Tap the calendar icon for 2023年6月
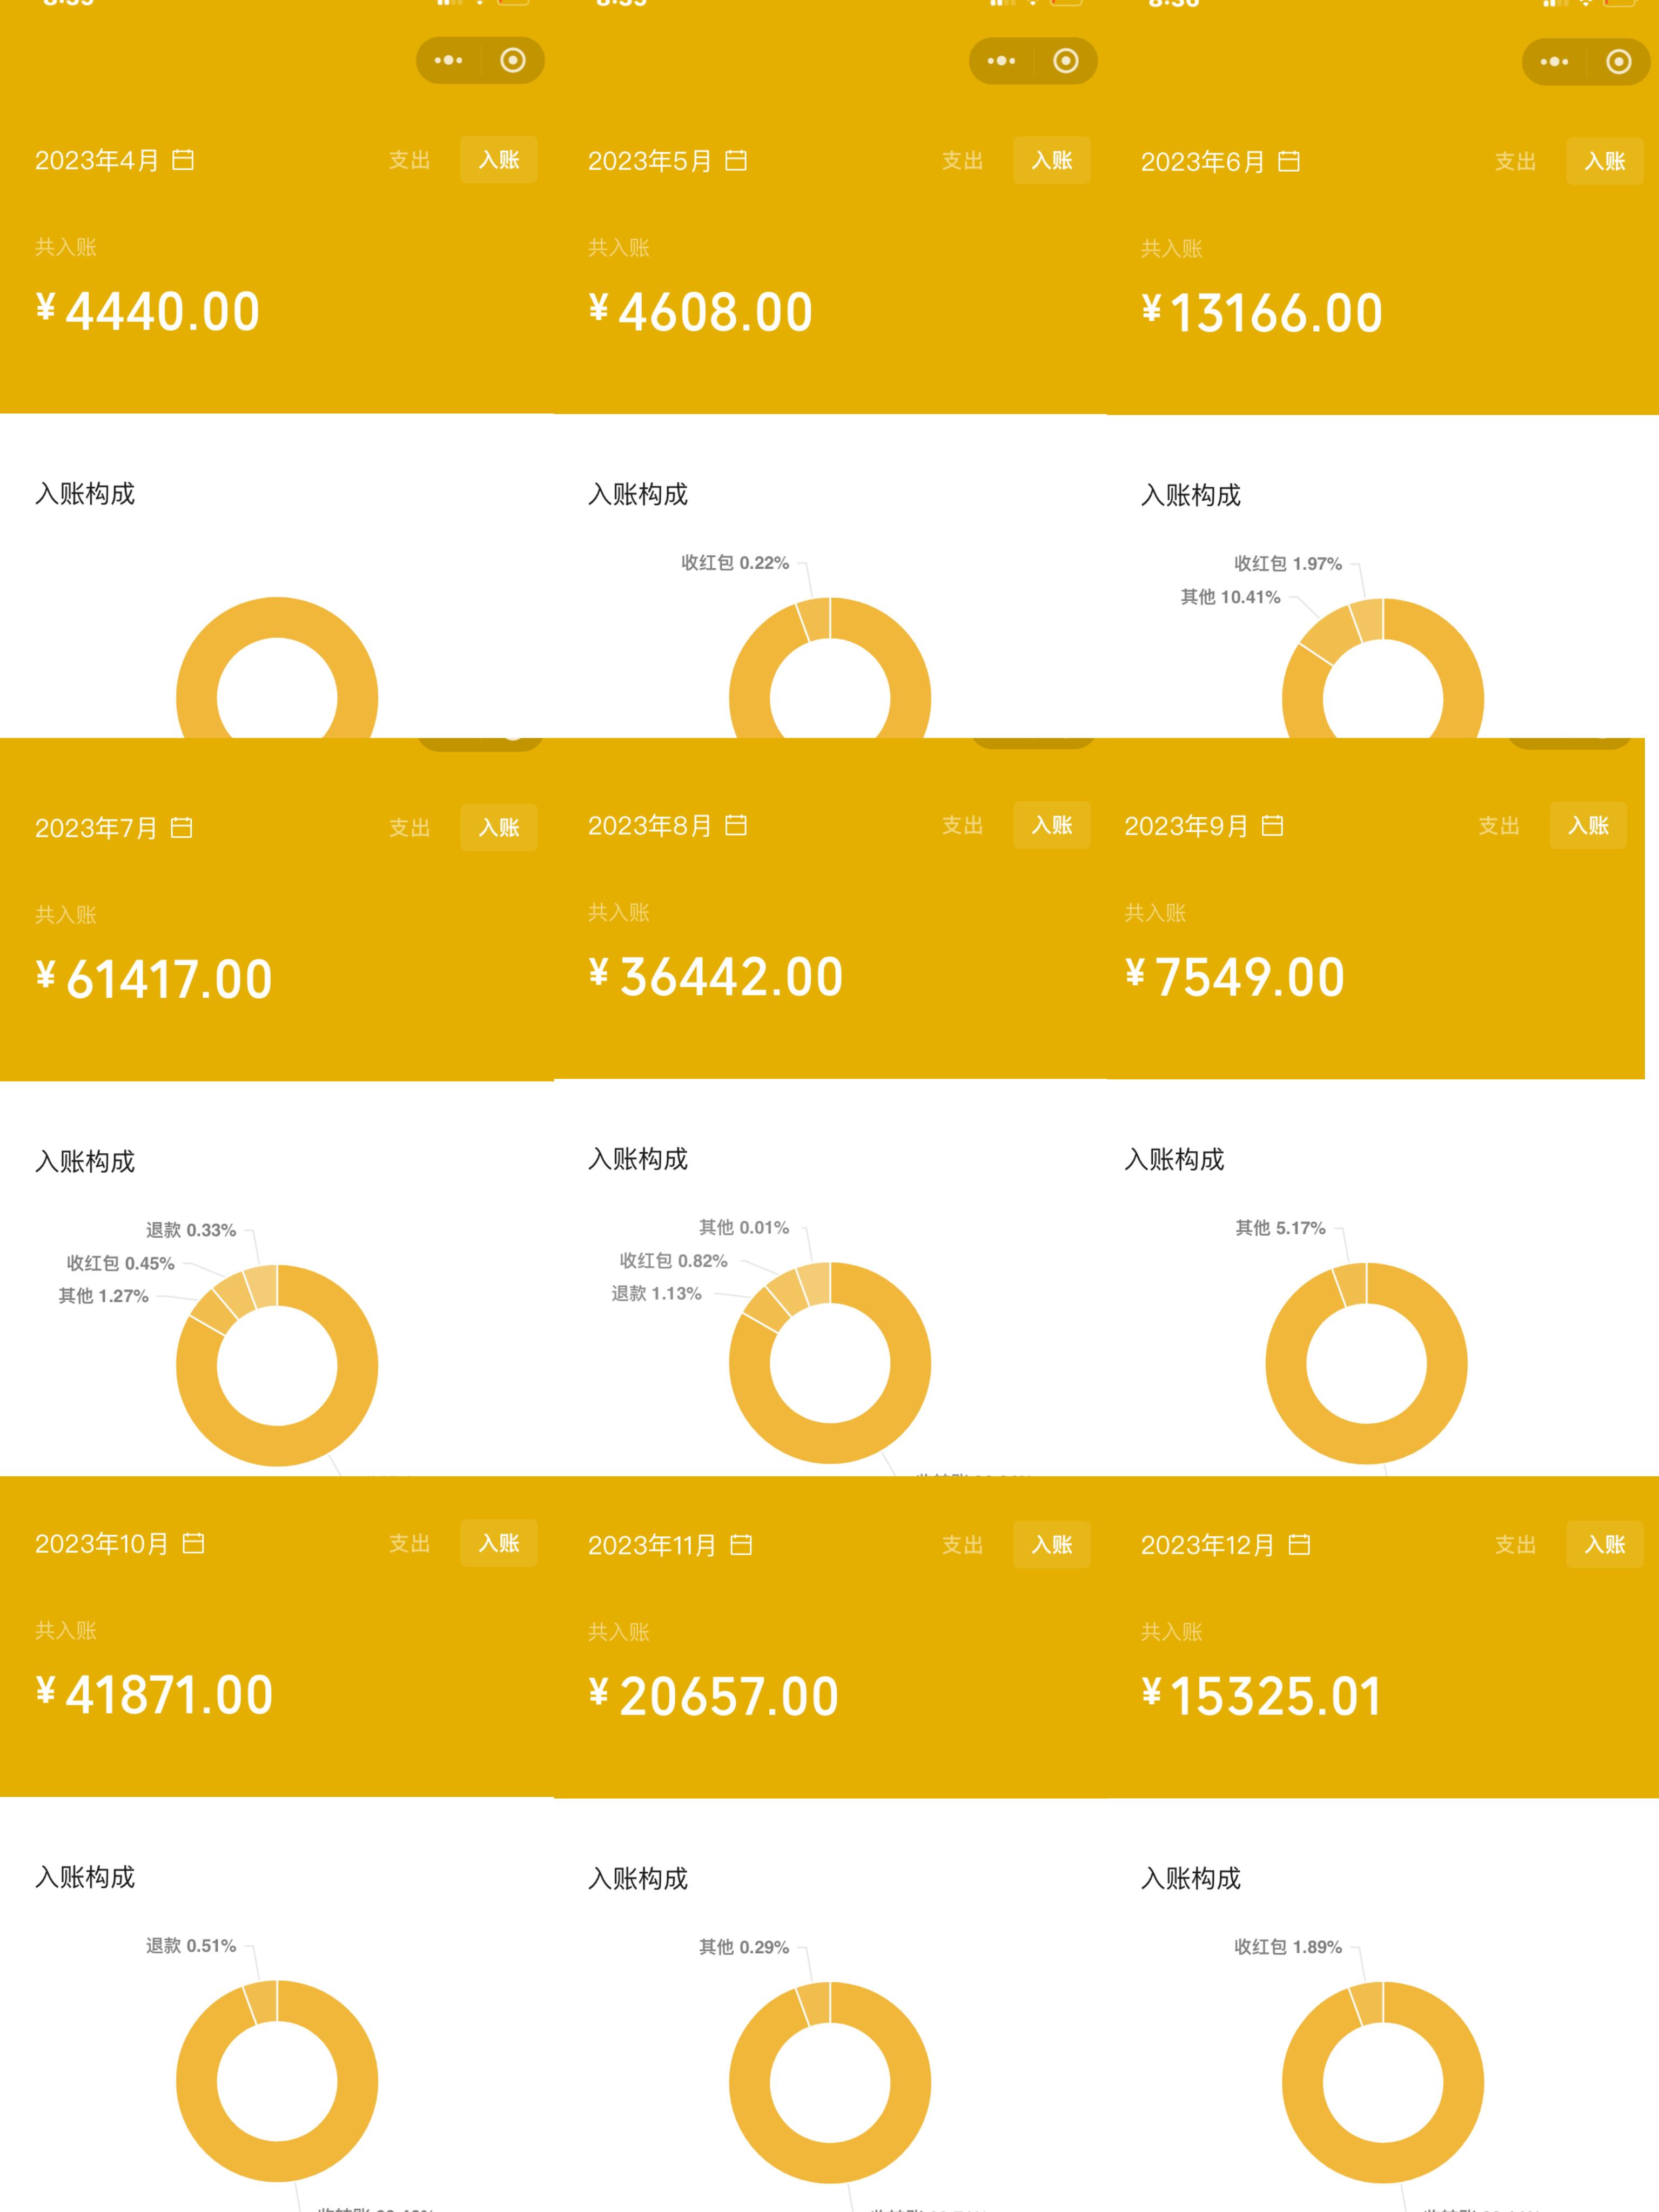Image resolution: width=1659 pixels, height=2212 pixels. pyautogui.click(x=1289, y=161)
